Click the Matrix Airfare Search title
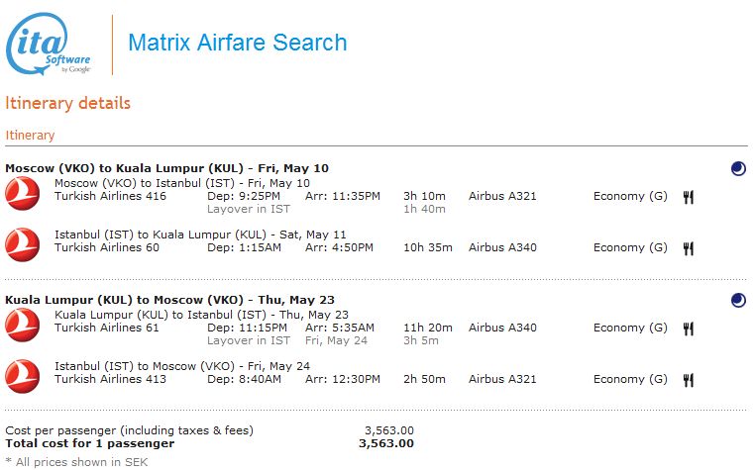Screen dimensions: 753x470 pyautogui.click(x=238, y=44)
